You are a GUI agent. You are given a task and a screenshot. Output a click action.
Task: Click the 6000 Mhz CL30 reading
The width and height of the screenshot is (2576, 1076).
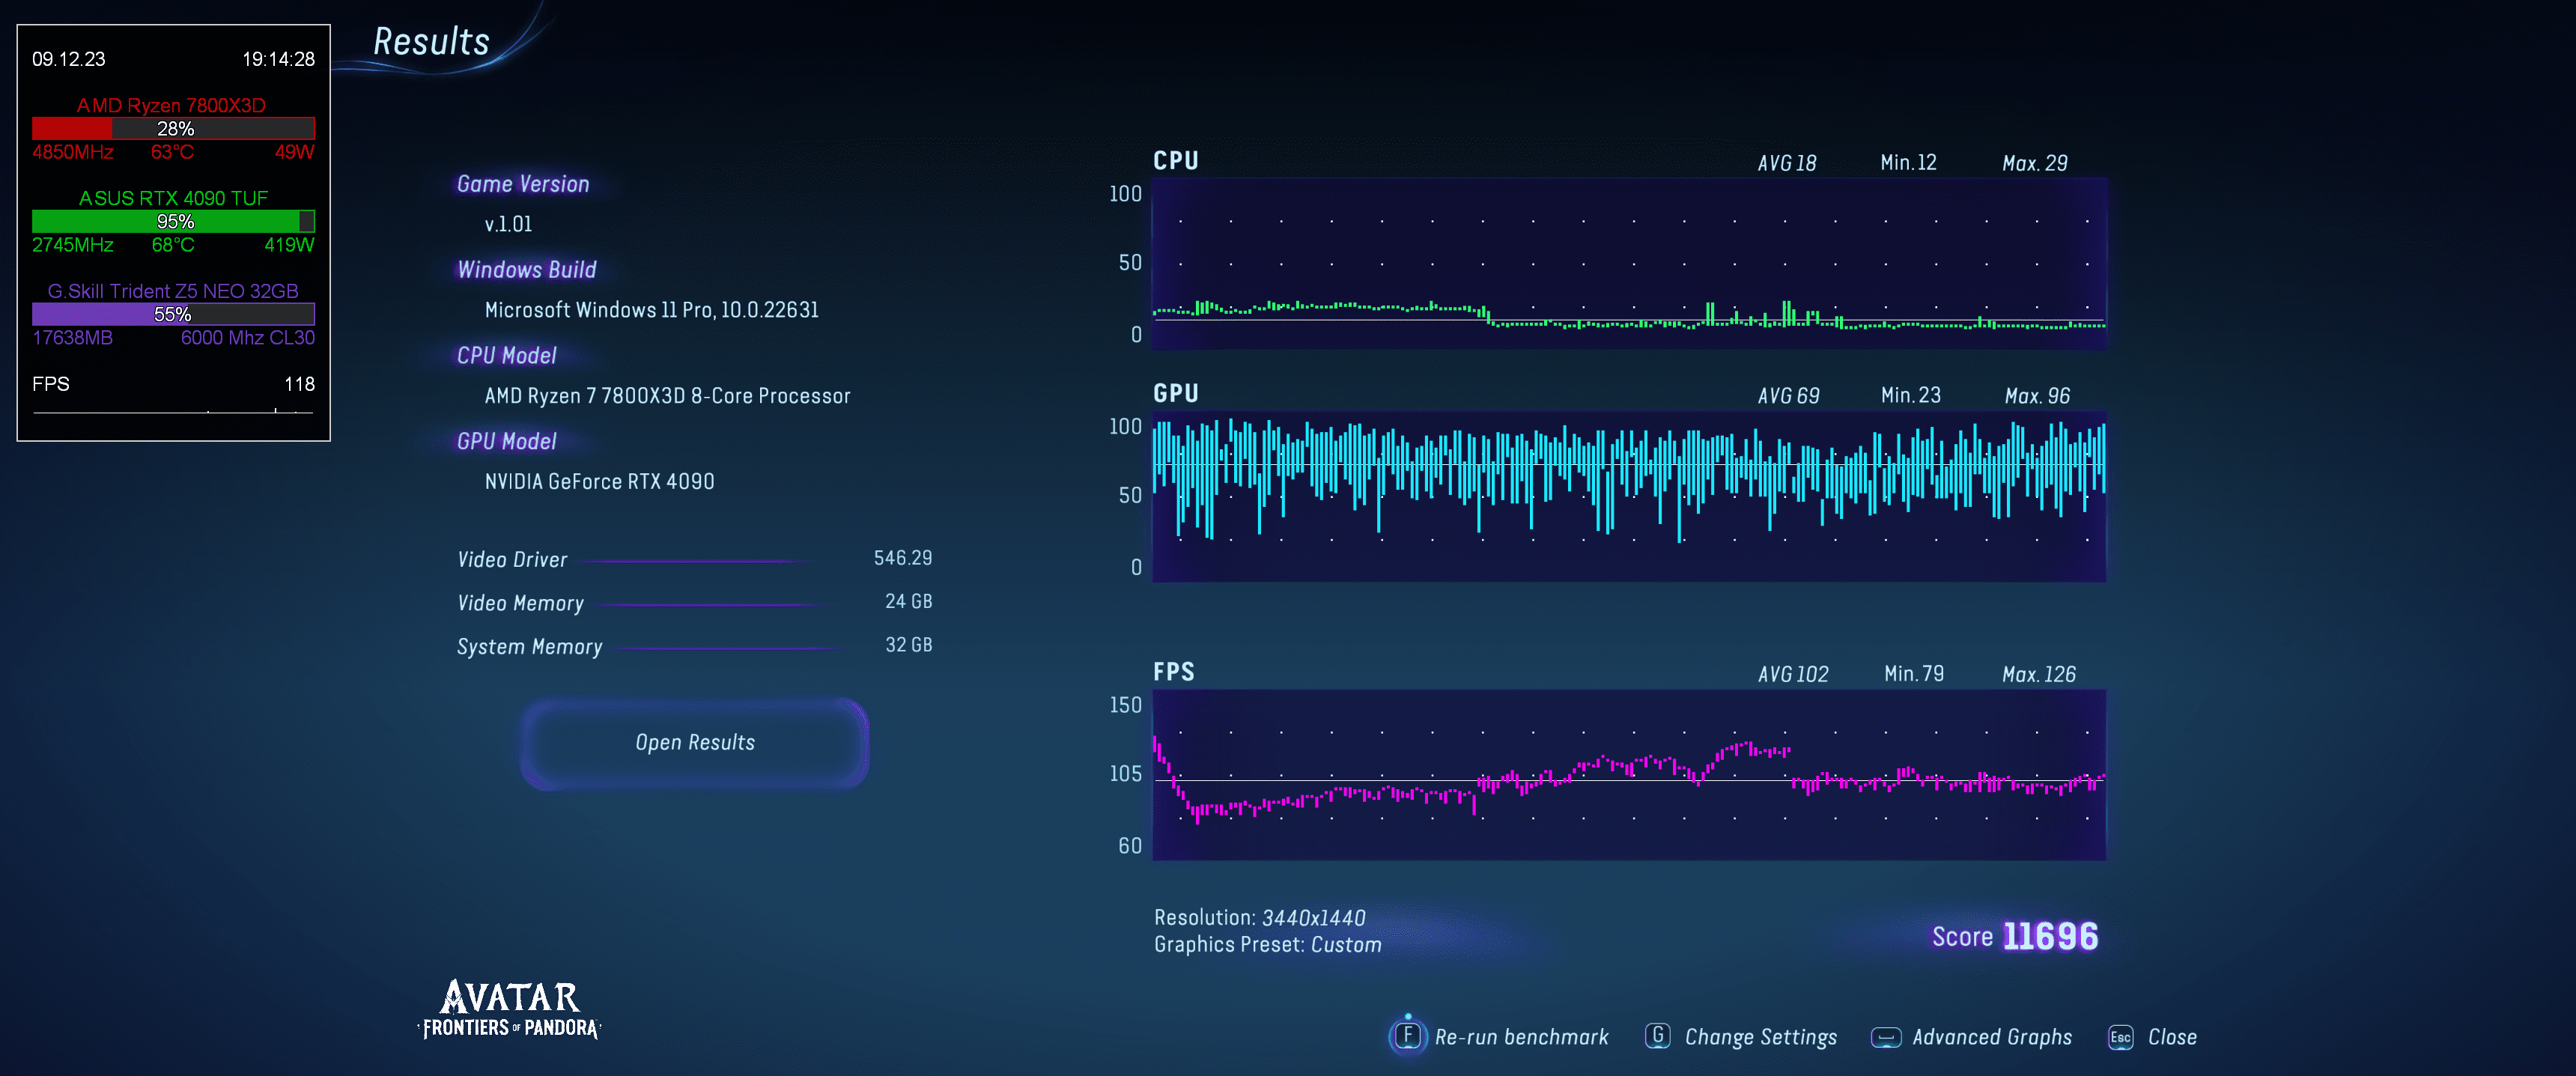point(247,338)
